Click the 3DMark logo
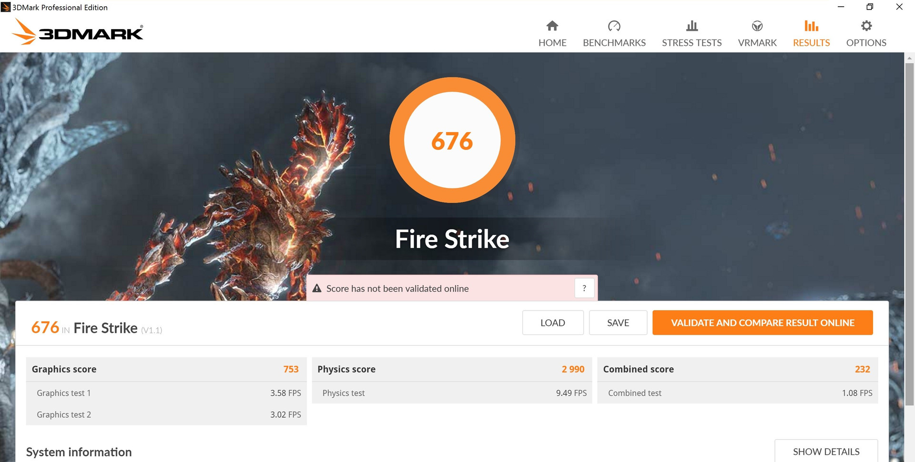 coord(77,32)
